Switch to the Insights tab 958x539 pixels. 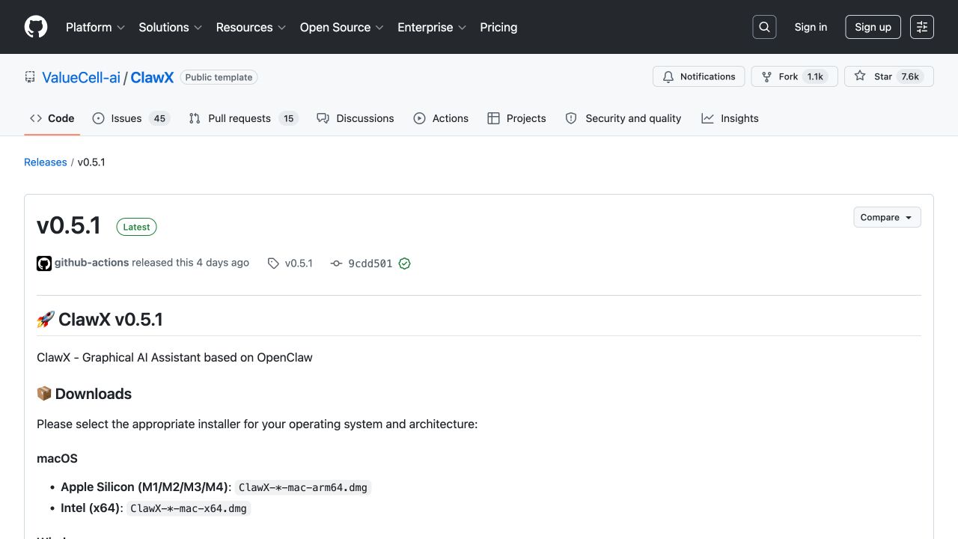click(730, 118)
